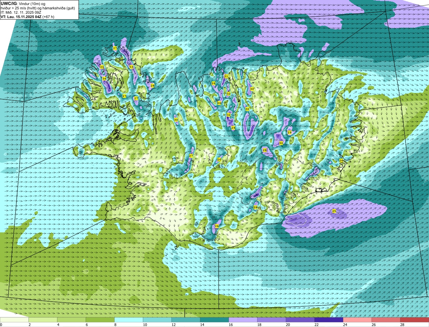Click the 18–20 m/s medium purple legend swatch
This screenshot has height=327, width=429.
pyautogui.click(x=271, y=320)
